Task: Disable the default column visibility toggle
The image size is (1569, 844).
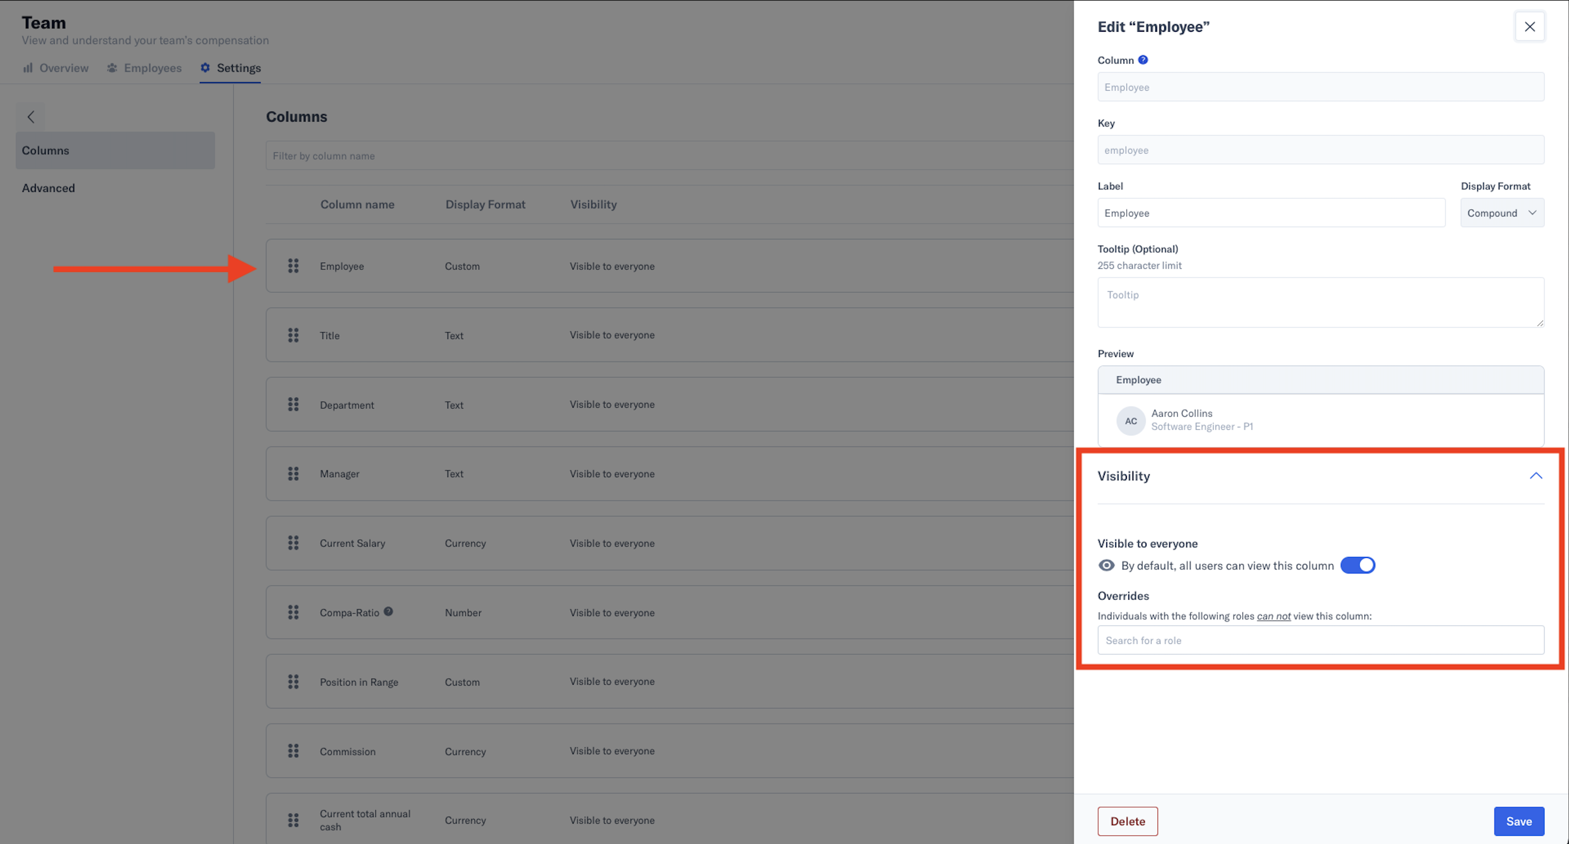Action: tap(1358, 565)
